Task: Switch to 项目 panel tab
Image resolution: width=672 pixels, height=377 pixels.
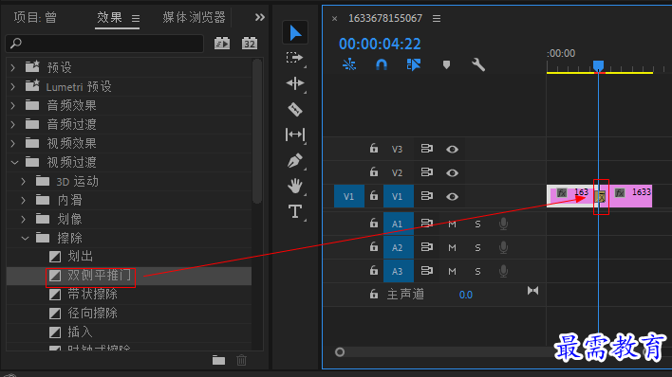Action: [35, 17]
